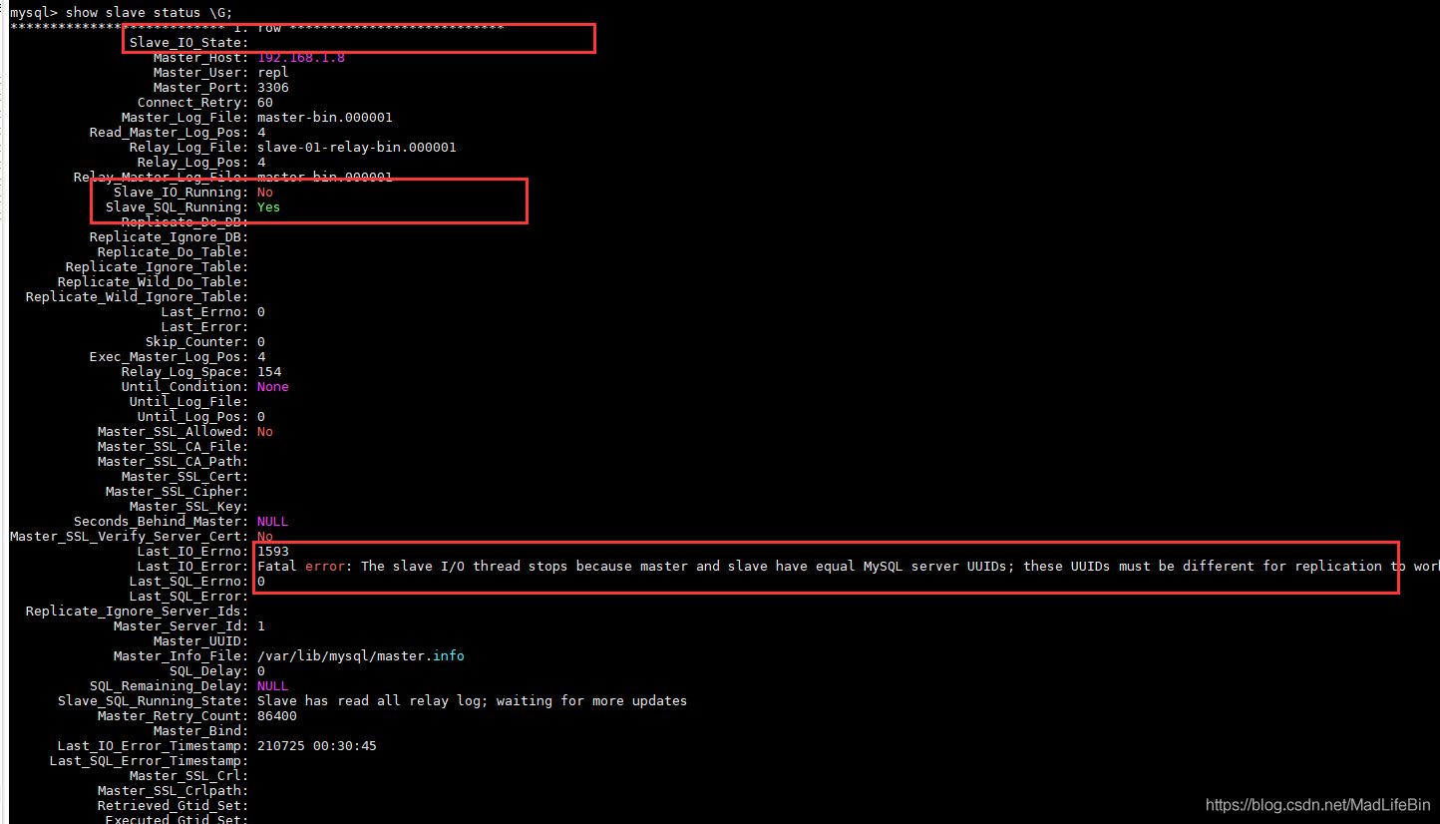Click the Until_Condition value 'None'
1440x824 pixels.
272,387
